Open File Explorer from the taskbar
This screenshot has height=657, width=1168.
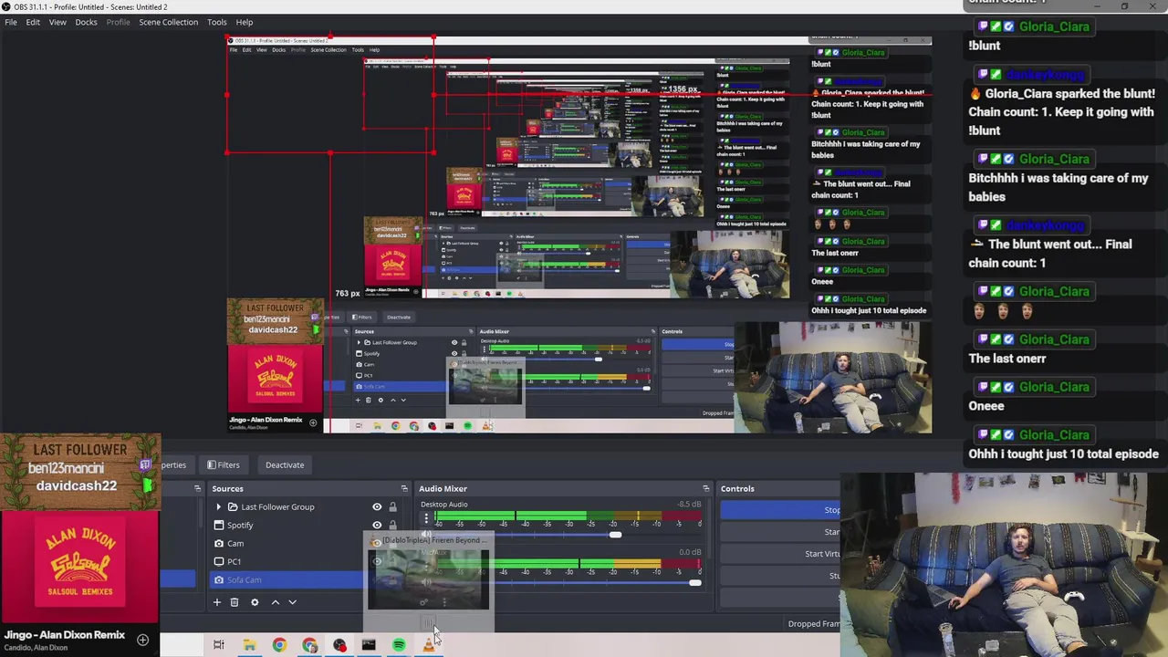click(248, 645)
